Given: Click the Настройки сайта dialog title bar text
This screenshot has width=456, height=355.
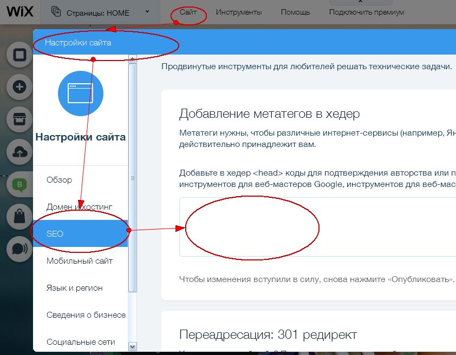Looking at the screenshot, I should [78, 43].
